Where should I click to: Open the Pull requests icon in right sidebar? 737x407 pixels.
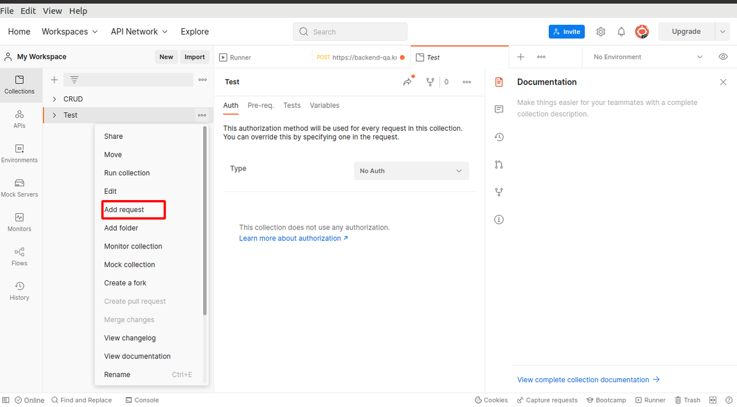[x=499, y=164]
